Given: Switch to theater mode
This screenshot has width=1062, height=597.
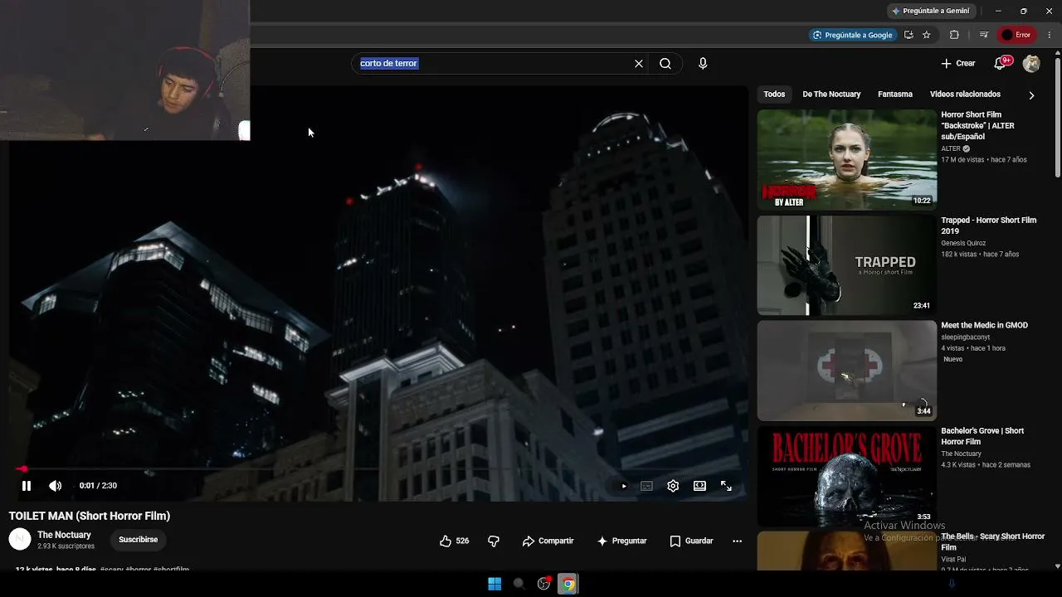Looking at the screenshot, I should (x=699, y=486).
